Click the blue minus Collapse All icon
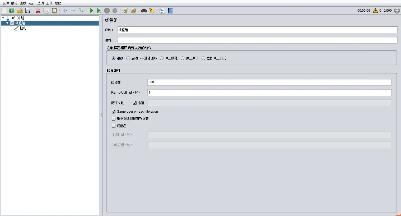401x216 pixels. 73,11
